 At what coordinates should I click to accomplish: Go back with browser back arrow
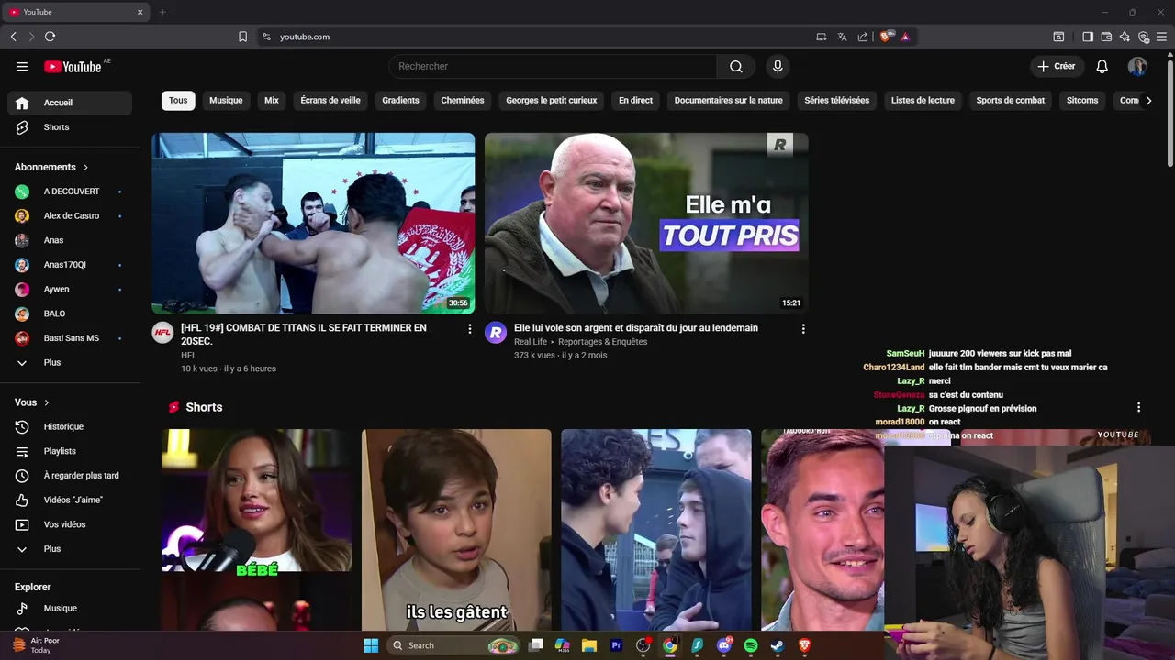click(13, 37)
